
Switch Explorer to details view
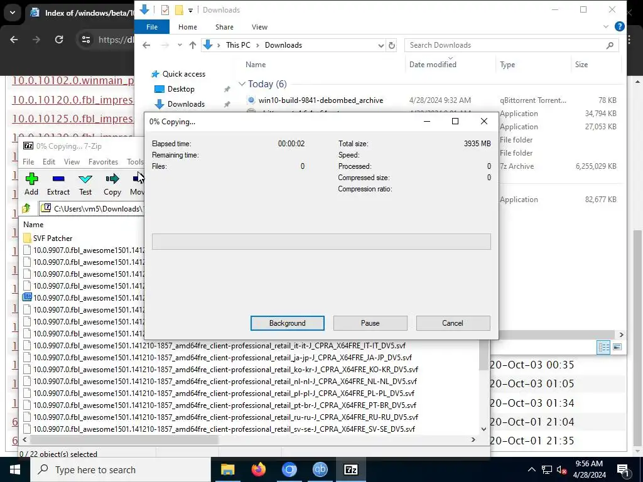coord(603,347)
